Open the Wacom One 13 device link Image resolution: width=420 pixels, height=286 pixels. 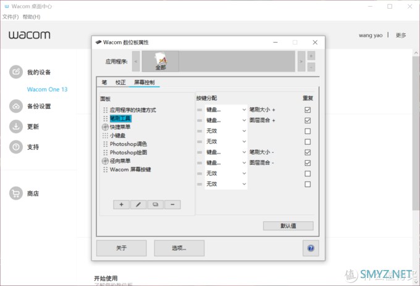pyautogui.click(x=47, y=89)
